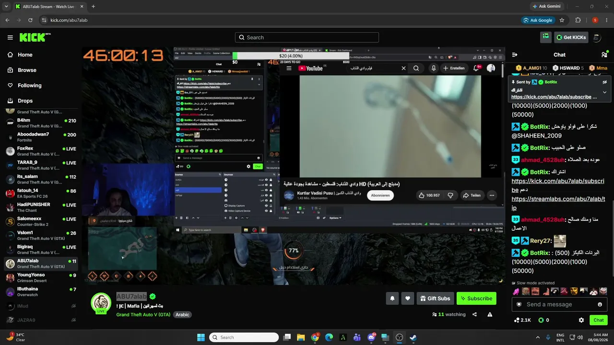Screen dimensions: 614x345
Task: Click A_AMG1 top gifter leaderboard entry
Action: tap(531, 68)
